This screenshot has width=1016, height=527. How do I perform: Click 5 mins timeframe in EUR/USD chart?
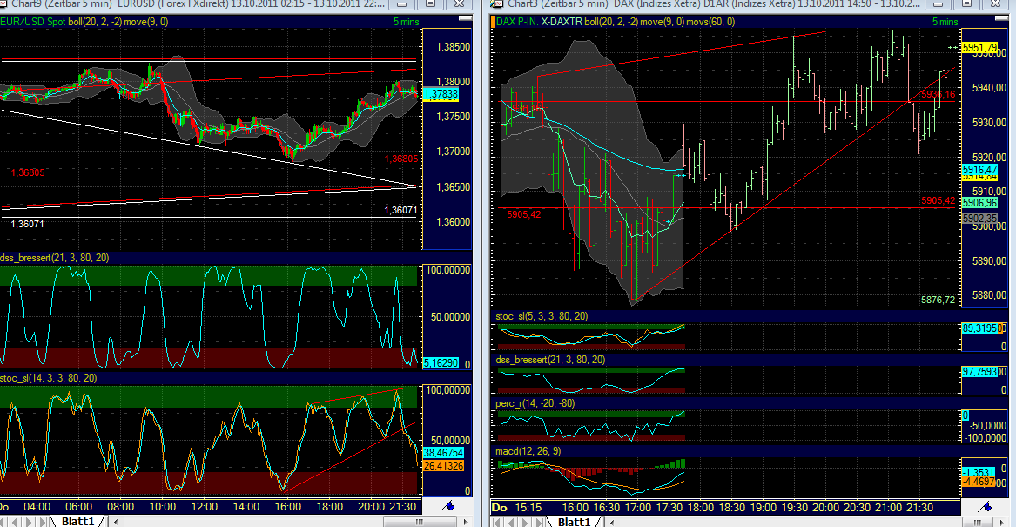(406, 22)
